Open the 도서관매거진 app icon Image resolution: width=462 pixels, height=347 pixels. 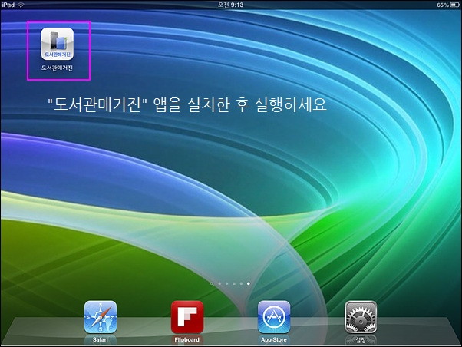(x=57, y=44)
